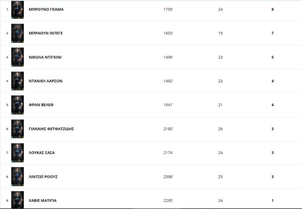Screen dimensions: 302x209
Task: Click the photo beside ΝΤΑΝΙΕΛ ΛΑΡΣΟΝ
Action: 17,81
